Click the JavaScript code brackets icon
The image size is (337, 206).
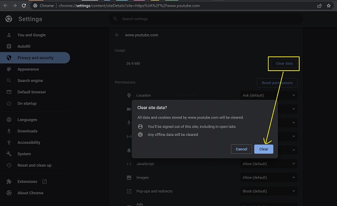[x=129, y=164]
